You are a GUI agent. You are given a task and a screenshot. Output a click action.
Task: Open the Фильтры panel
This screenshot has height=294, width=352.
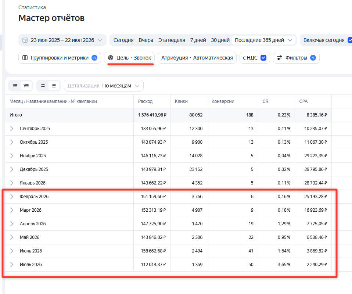click(x=296, y=58)
